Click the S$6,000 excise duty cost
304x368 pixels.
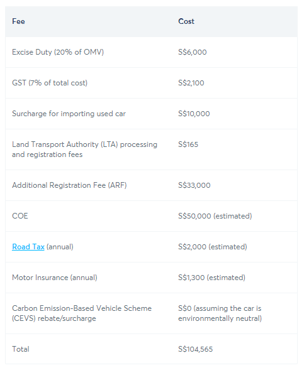tap(192, 52)
